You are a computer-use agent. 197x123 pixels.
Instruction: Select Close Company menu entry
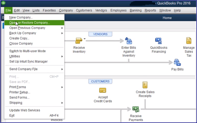pos(34,44)
